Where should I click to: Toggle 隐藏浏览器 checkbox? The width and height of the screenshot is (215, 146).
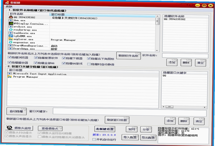coord(9,57)
